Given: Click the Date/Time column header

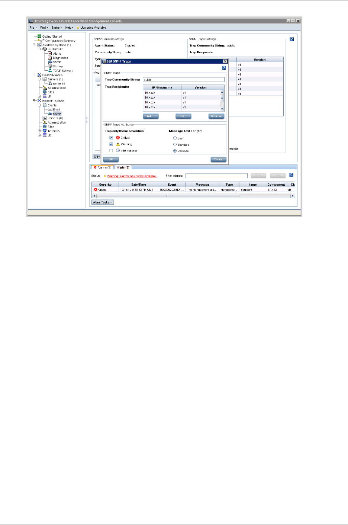Looking at the screenshot, I should pos(139,185).
